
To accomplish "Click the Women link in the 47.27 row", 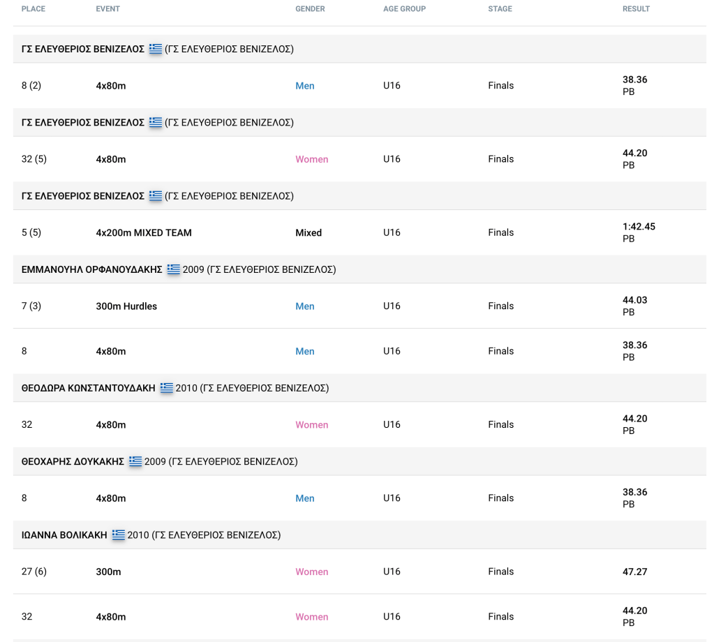I will [x=311, y=572].
